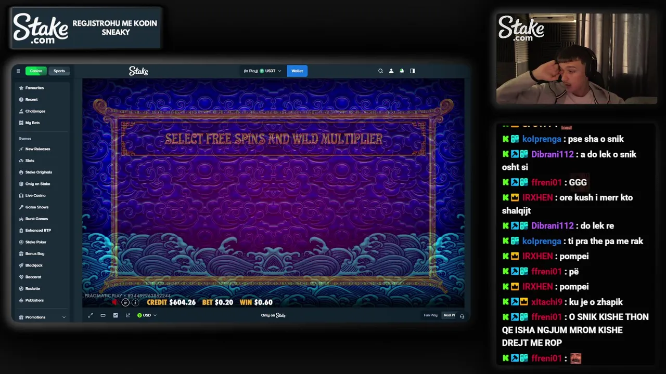Select Fun Play mode
This screenshot has height=374, width=666.
430,315
